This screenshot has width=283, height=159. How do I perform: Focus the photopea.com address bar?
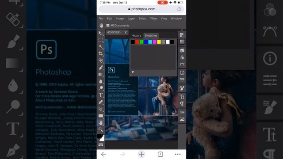(141, 9)
